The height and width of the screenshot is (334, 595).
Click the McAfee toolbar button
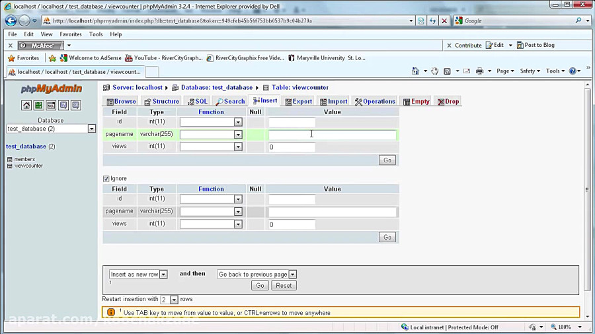tap(41, 46)
